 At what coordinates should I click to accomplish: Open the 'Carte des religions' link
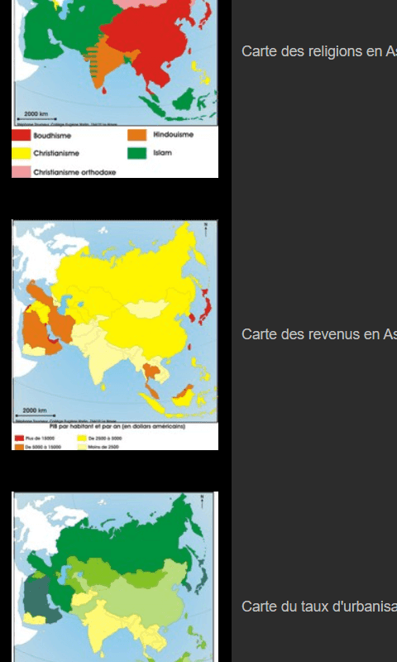[319, 51]
